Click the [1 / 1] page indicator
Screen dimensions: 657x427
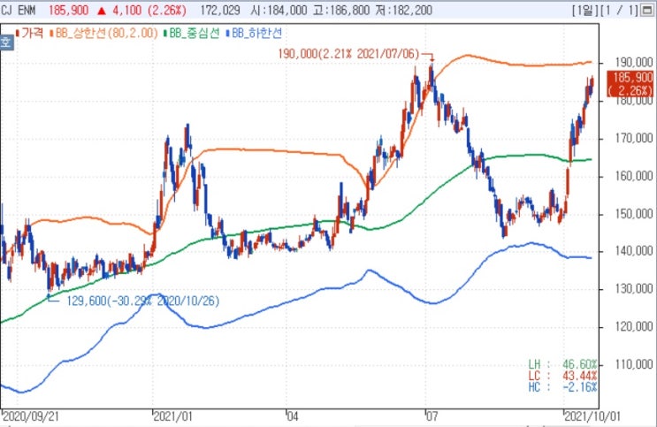tap(620, 11)
